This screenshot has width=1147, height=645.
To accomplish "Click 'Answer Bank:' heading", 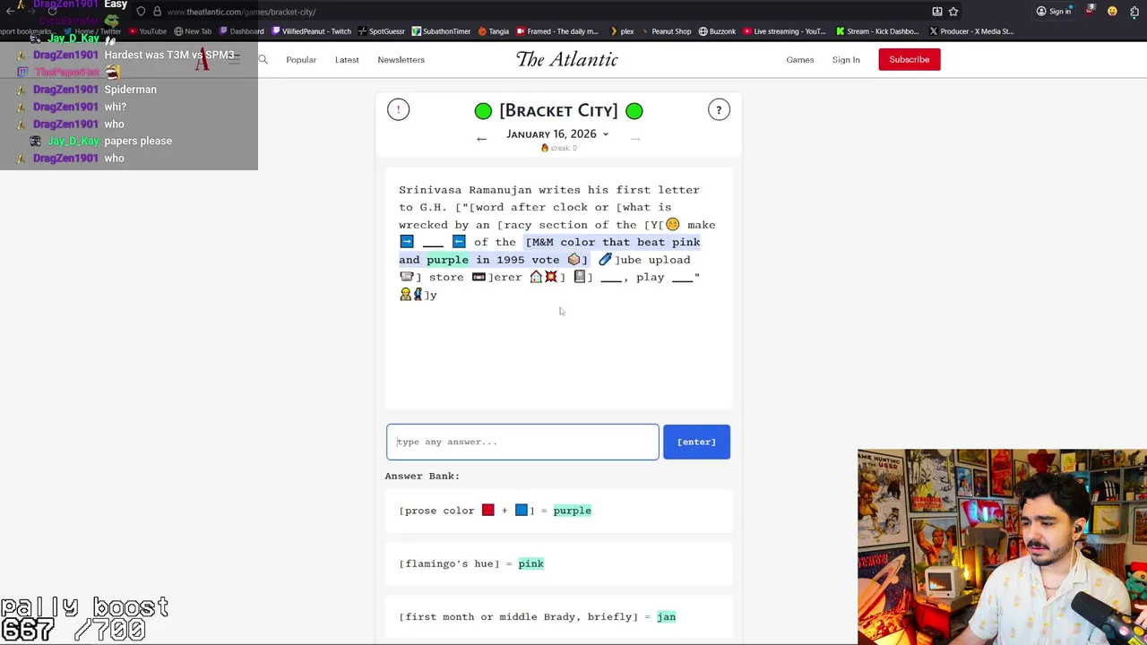I will (422, 476).
